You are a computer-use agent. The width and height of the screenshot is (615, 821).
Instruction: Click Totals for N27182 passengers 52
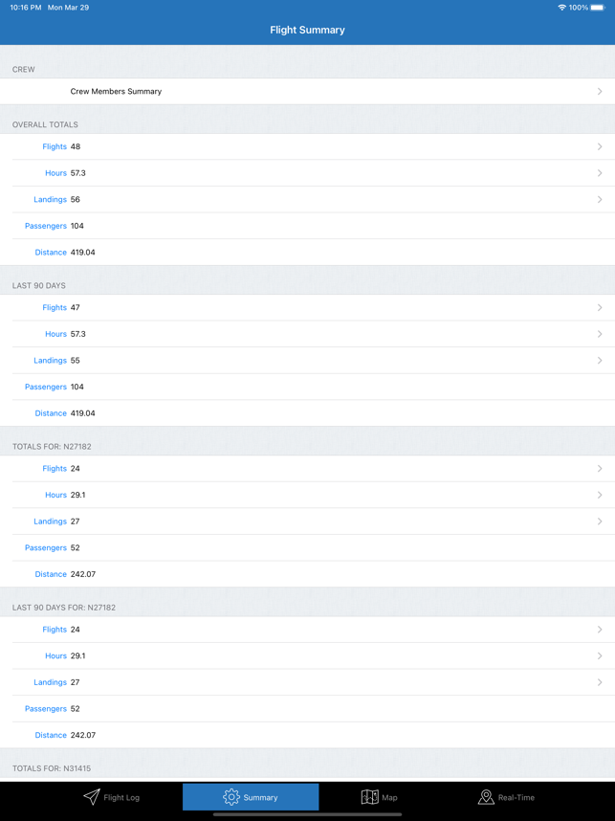76,547
